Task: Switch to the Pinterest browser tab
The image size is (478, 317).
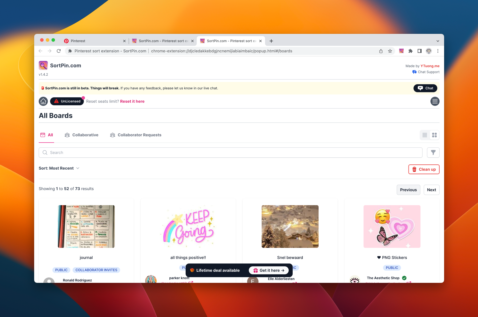Action: (95, 41)
